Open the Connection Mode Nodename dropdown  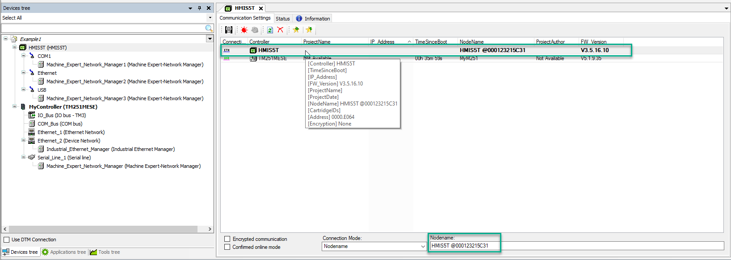click(423, 246)
